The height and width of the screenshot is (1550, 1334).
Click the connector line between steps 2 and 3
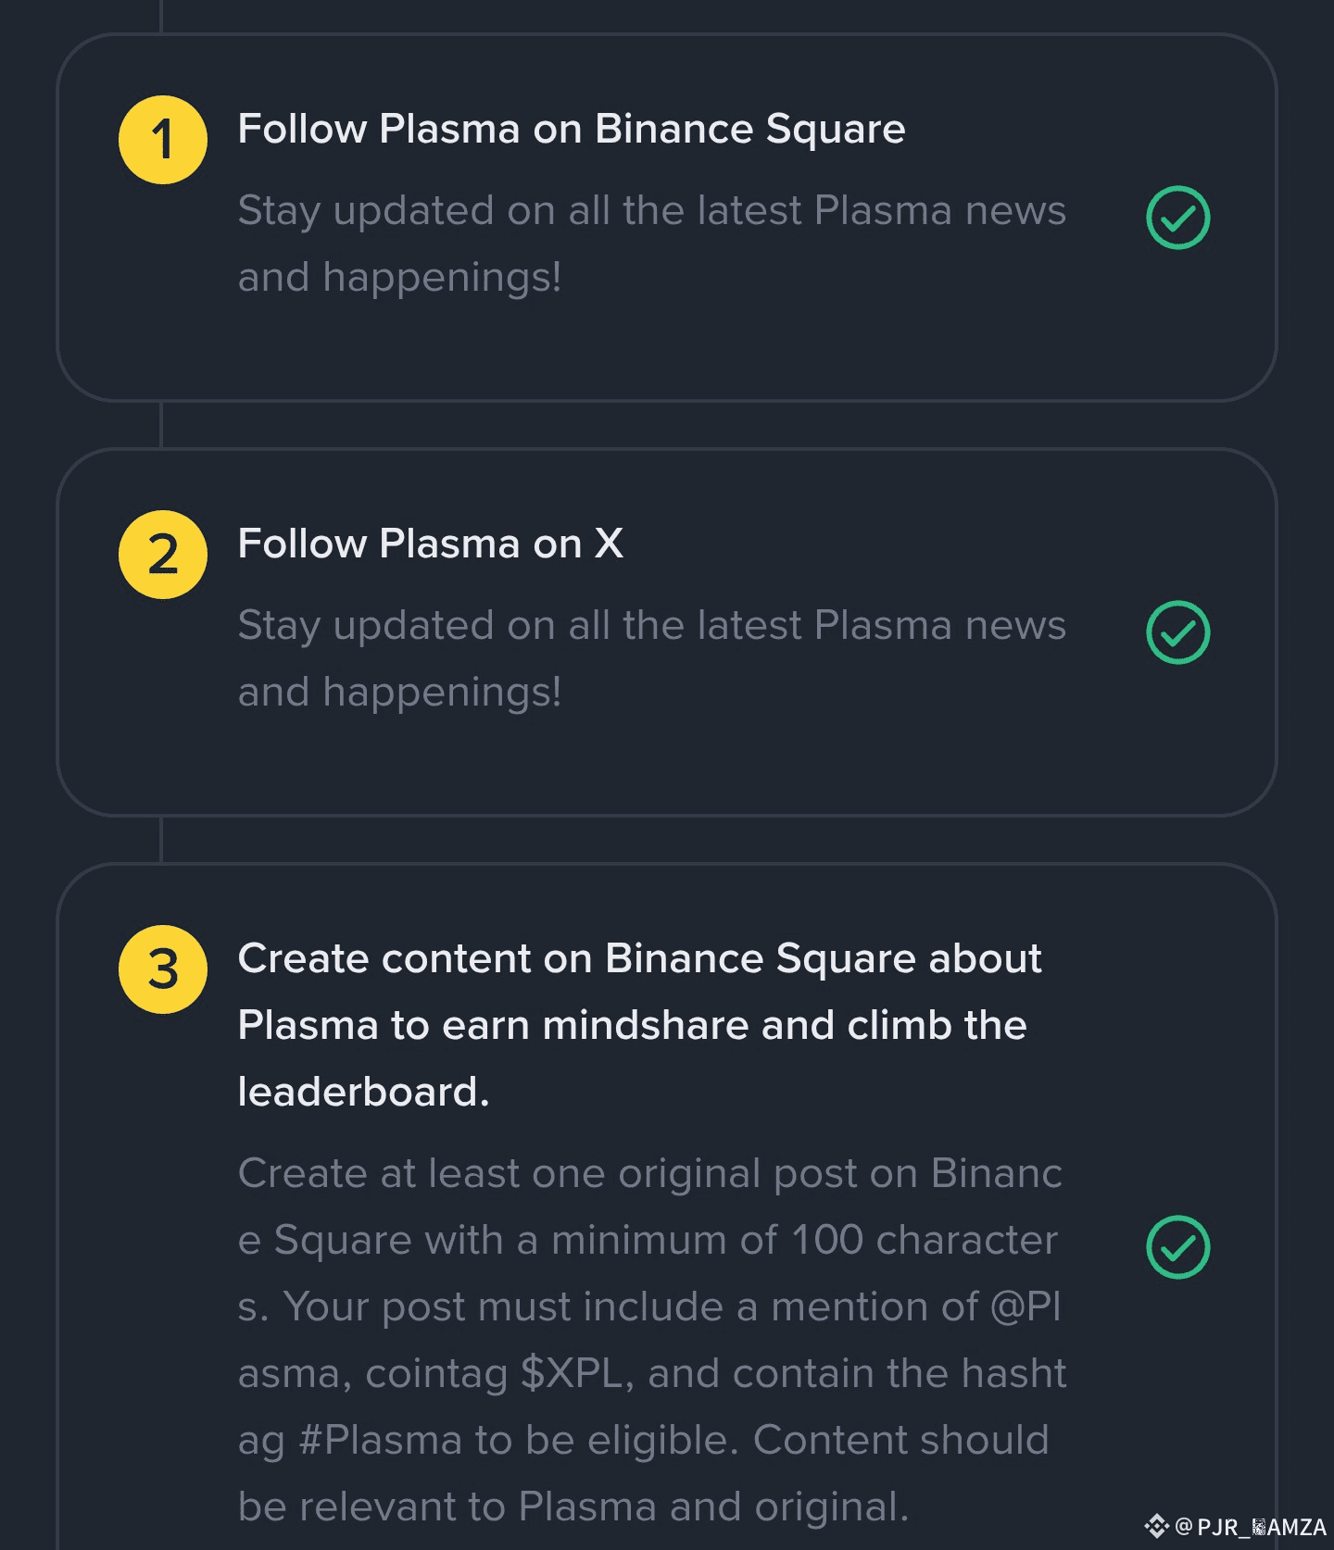tap(161, 840)
